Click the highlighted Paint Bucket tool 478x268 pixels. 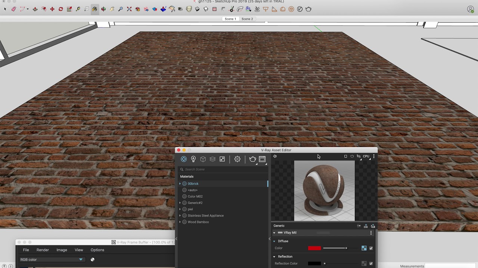(x=95, y=9)
